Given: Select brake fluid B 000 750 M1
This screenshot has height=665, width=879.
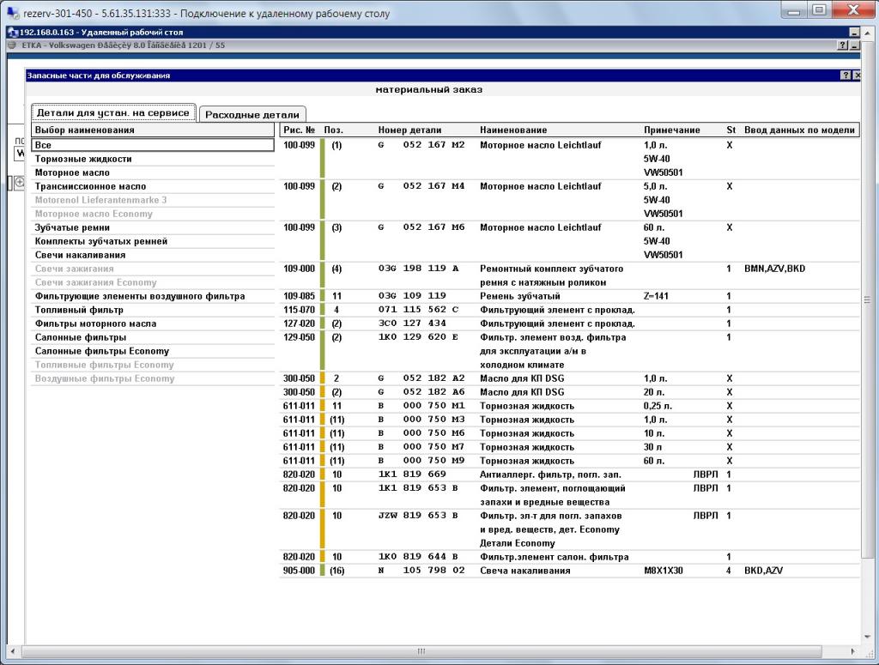Looking at the screenshot, I should (569, 406).
